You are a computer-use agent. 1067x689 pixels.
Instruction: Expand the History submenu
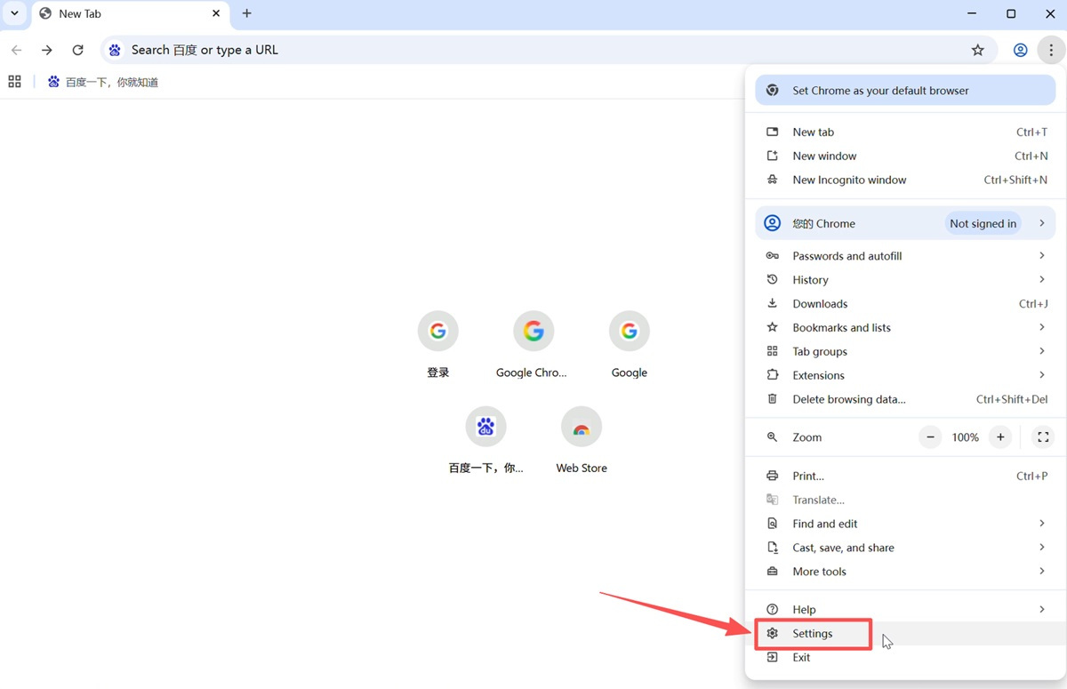(905, 280)
